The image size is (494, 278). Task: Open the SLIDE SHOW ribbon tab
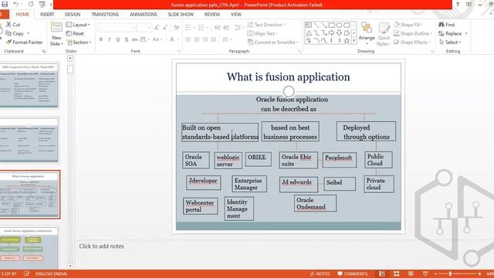coord(181,14)
